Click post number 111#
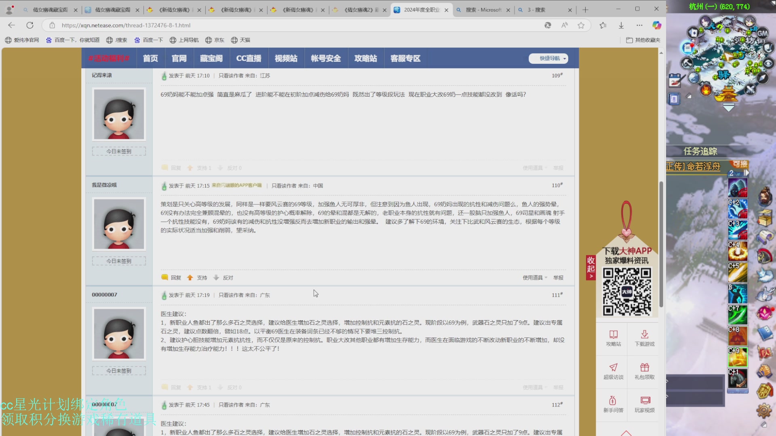This screenshot has height=436, width=776. [x=557, y=295]
